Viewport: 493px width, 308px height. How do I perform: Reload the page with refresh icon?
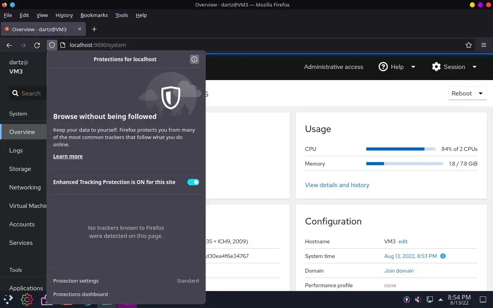[x=37, y=45]
